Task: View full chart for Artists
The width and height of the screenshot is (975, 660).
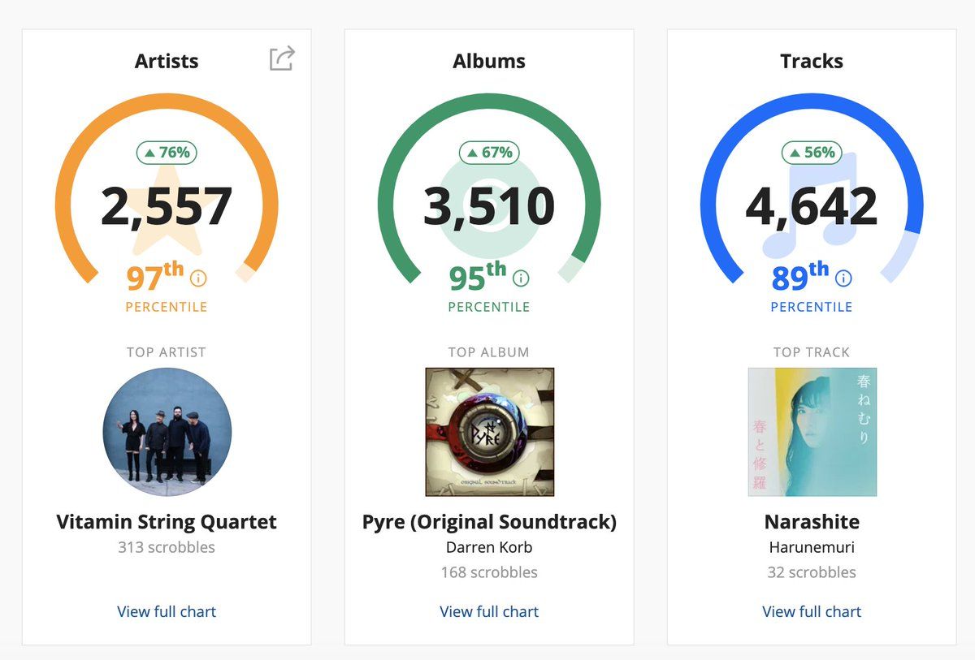Action: [167, 611]
